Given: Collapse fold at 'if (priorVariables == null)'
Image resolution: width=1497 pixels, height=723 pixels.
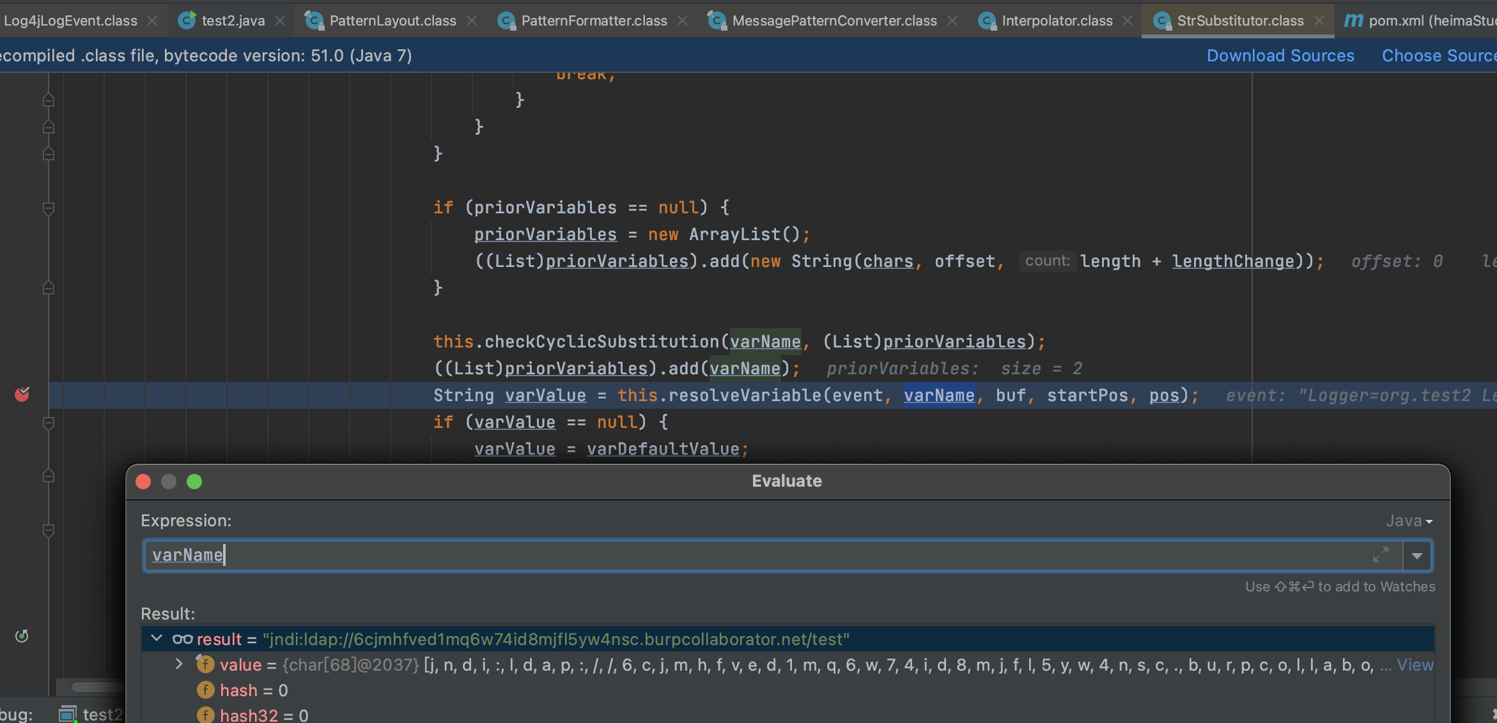Looking at the screenshot, I should point(49,208).
